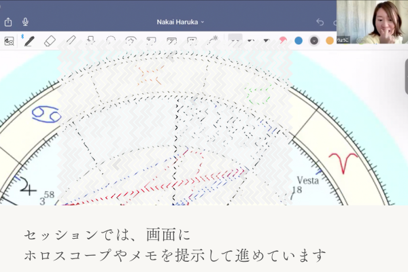This screenshot has width=408, height=272.
Task: Select the Shapes tool
Action: [90, 40]
